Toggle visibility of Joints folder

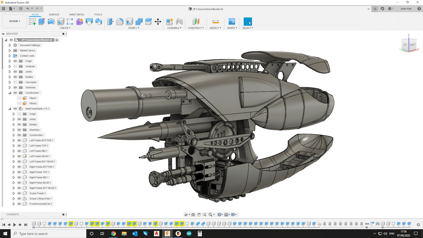pyautogui.click(x=15, y=72)
